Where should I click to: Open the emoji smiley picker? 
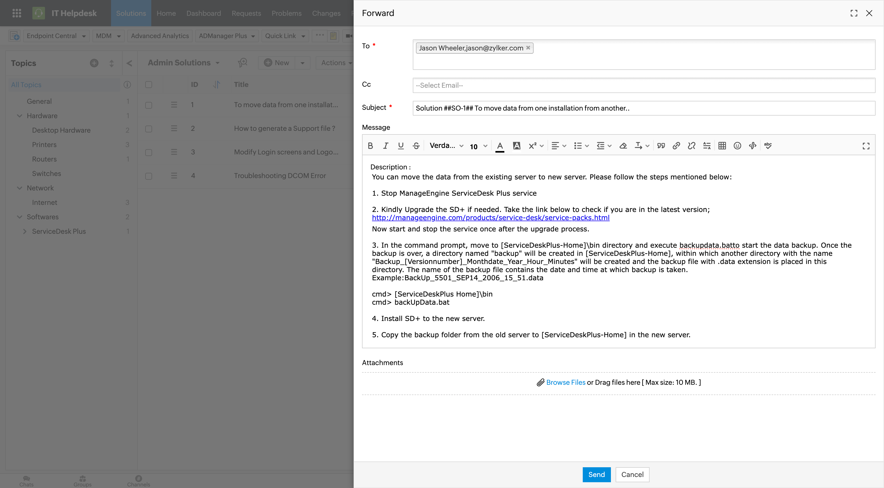pos(737,146)
